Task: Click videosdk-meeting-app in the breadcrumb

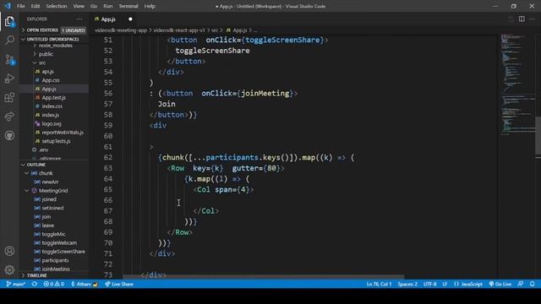Action: [121, 30]
